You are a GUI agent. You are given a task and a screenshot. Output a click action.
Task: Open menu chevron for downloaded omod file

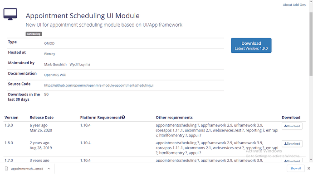click(49, 169)
